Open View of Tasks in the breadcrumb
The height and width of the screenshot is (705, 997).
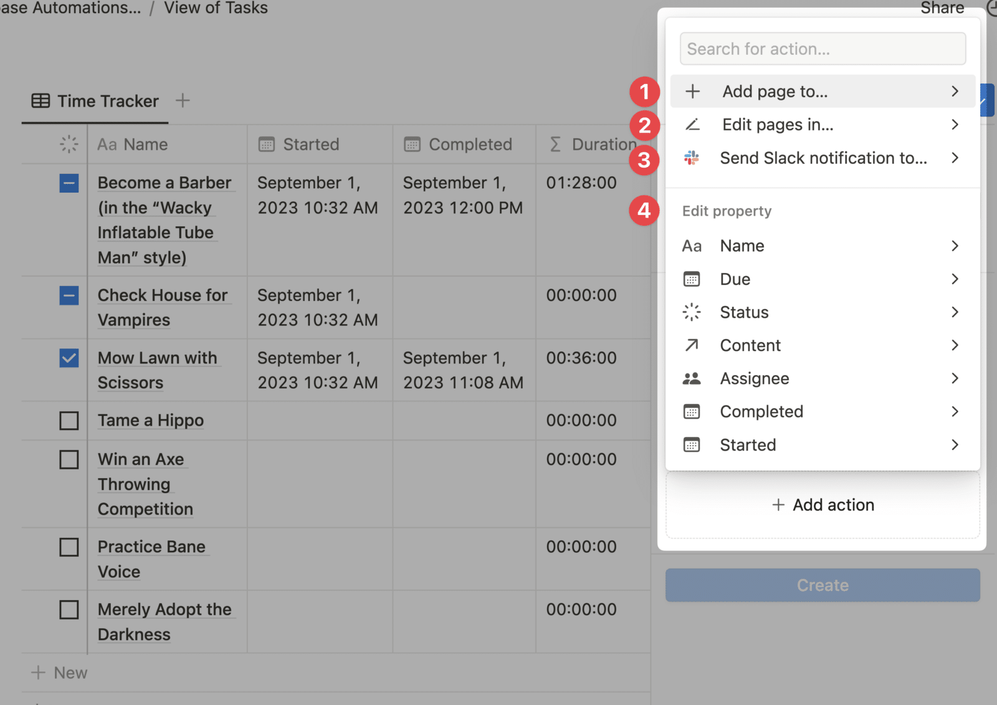216,8
